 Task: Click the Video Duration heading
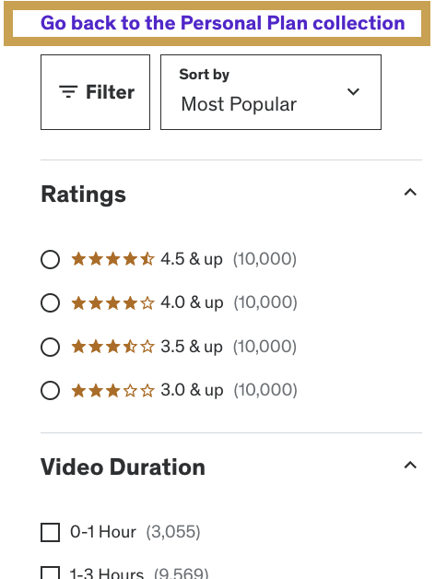pyautogui.click(x=123, y=467)
